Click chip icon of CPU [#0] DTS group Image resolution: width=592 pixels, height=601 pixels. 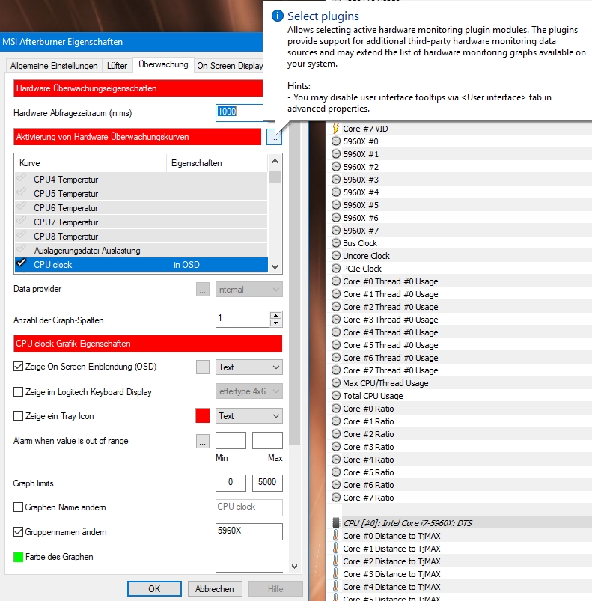(335, 522)
